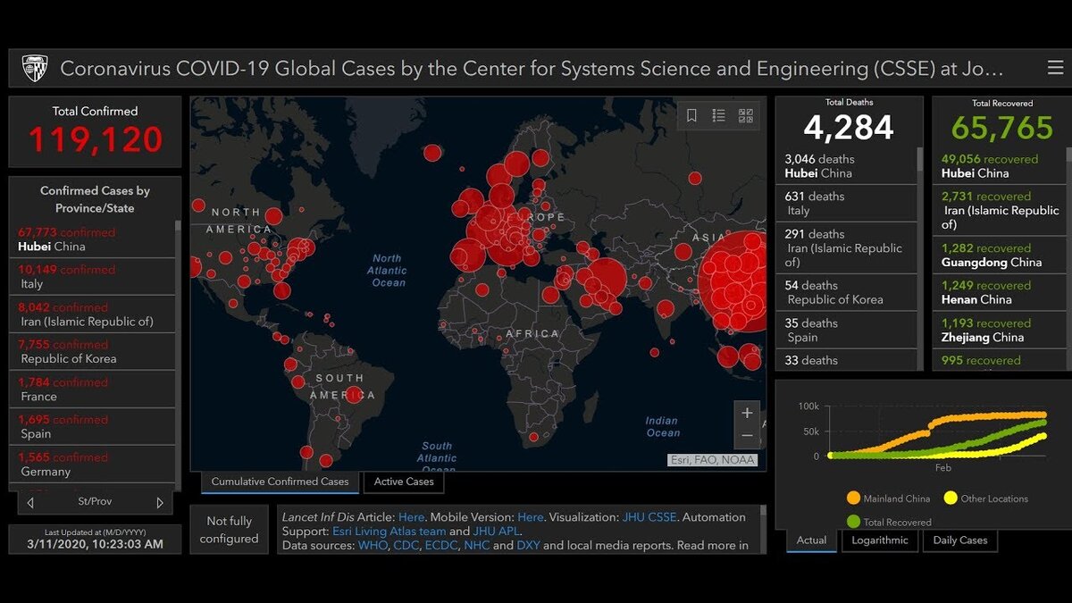Select 1,282 recovered Guangdong China row
Viewport: 1072px width, 603px height.
(x=1000, y=255)
